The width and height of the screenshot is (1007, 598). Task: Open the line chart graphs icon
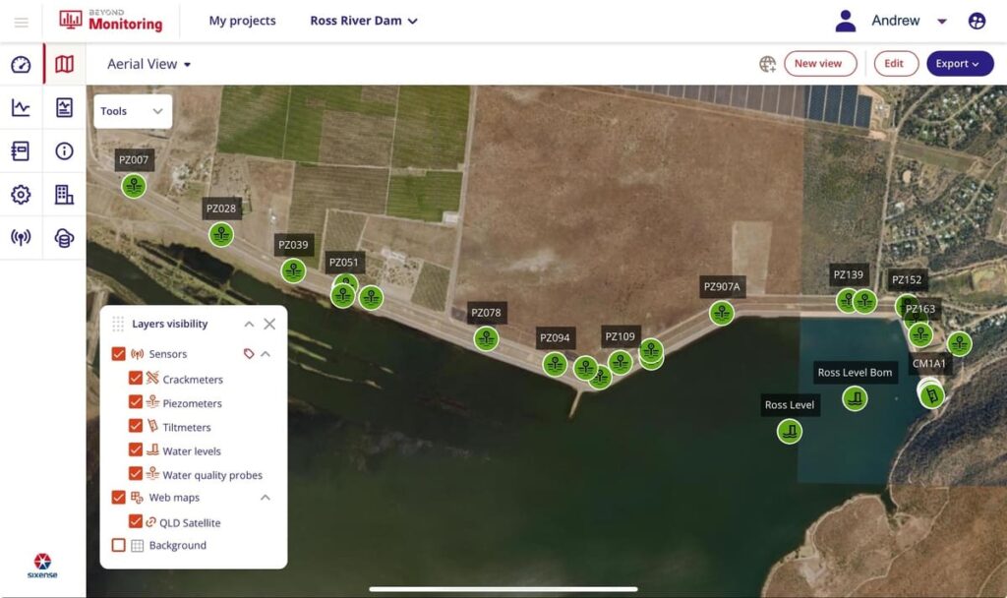[x=21, y=108]
